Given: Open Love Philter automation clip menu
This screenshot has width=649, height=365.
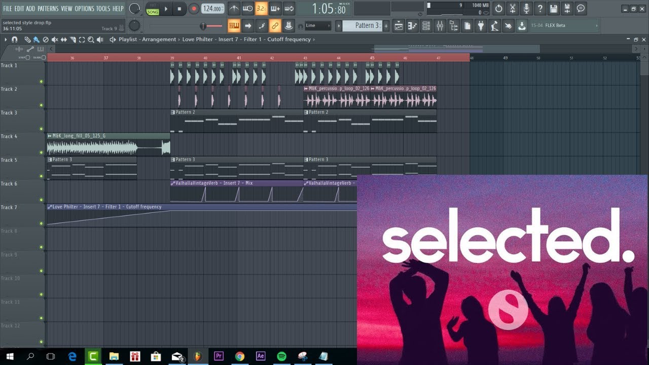Looking at the screenshot, I should pos(50,207).
